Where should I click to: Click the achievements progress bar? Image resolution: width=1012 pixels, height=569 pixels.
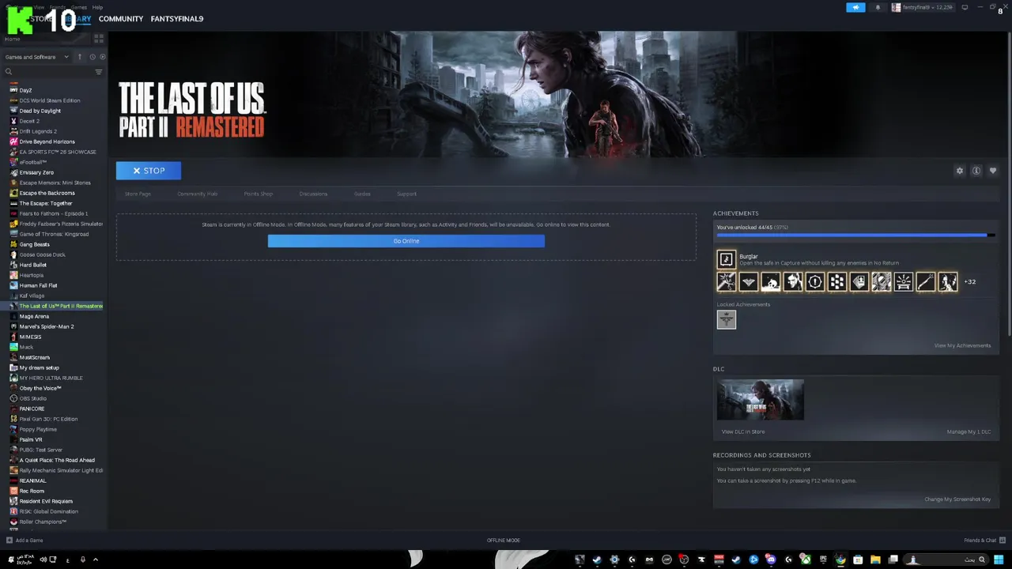855,235
